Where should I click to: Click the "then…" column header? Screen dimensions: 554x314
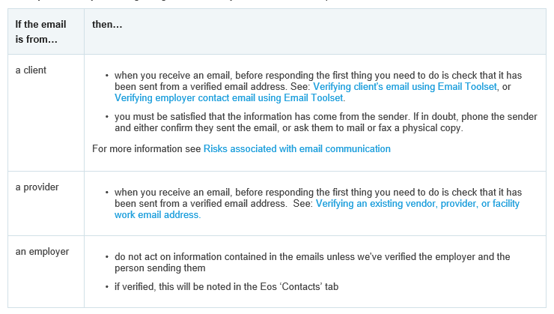coord(107,25)
